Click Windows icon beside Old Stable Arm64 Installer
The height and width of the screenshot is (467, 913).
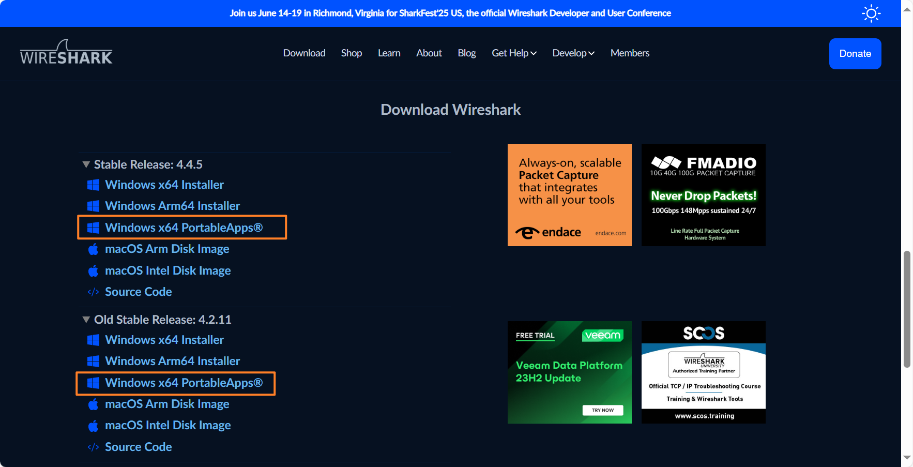93,361
